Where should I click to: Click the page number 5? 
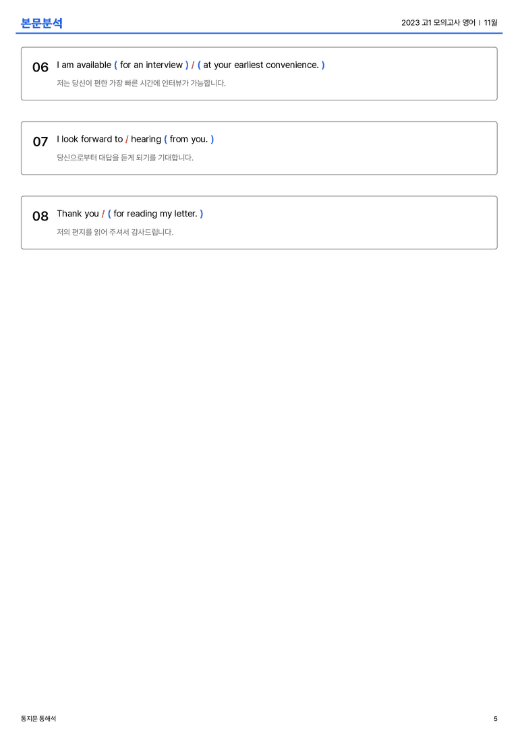496,719
